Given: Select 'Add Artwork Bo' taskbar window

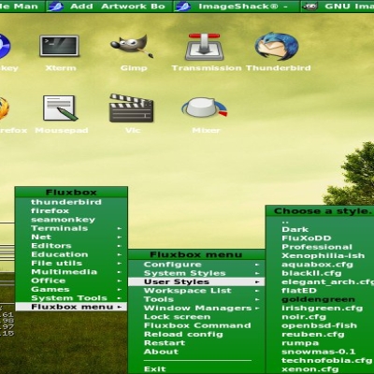Looking at the screenshot, I should click(108, 7).
